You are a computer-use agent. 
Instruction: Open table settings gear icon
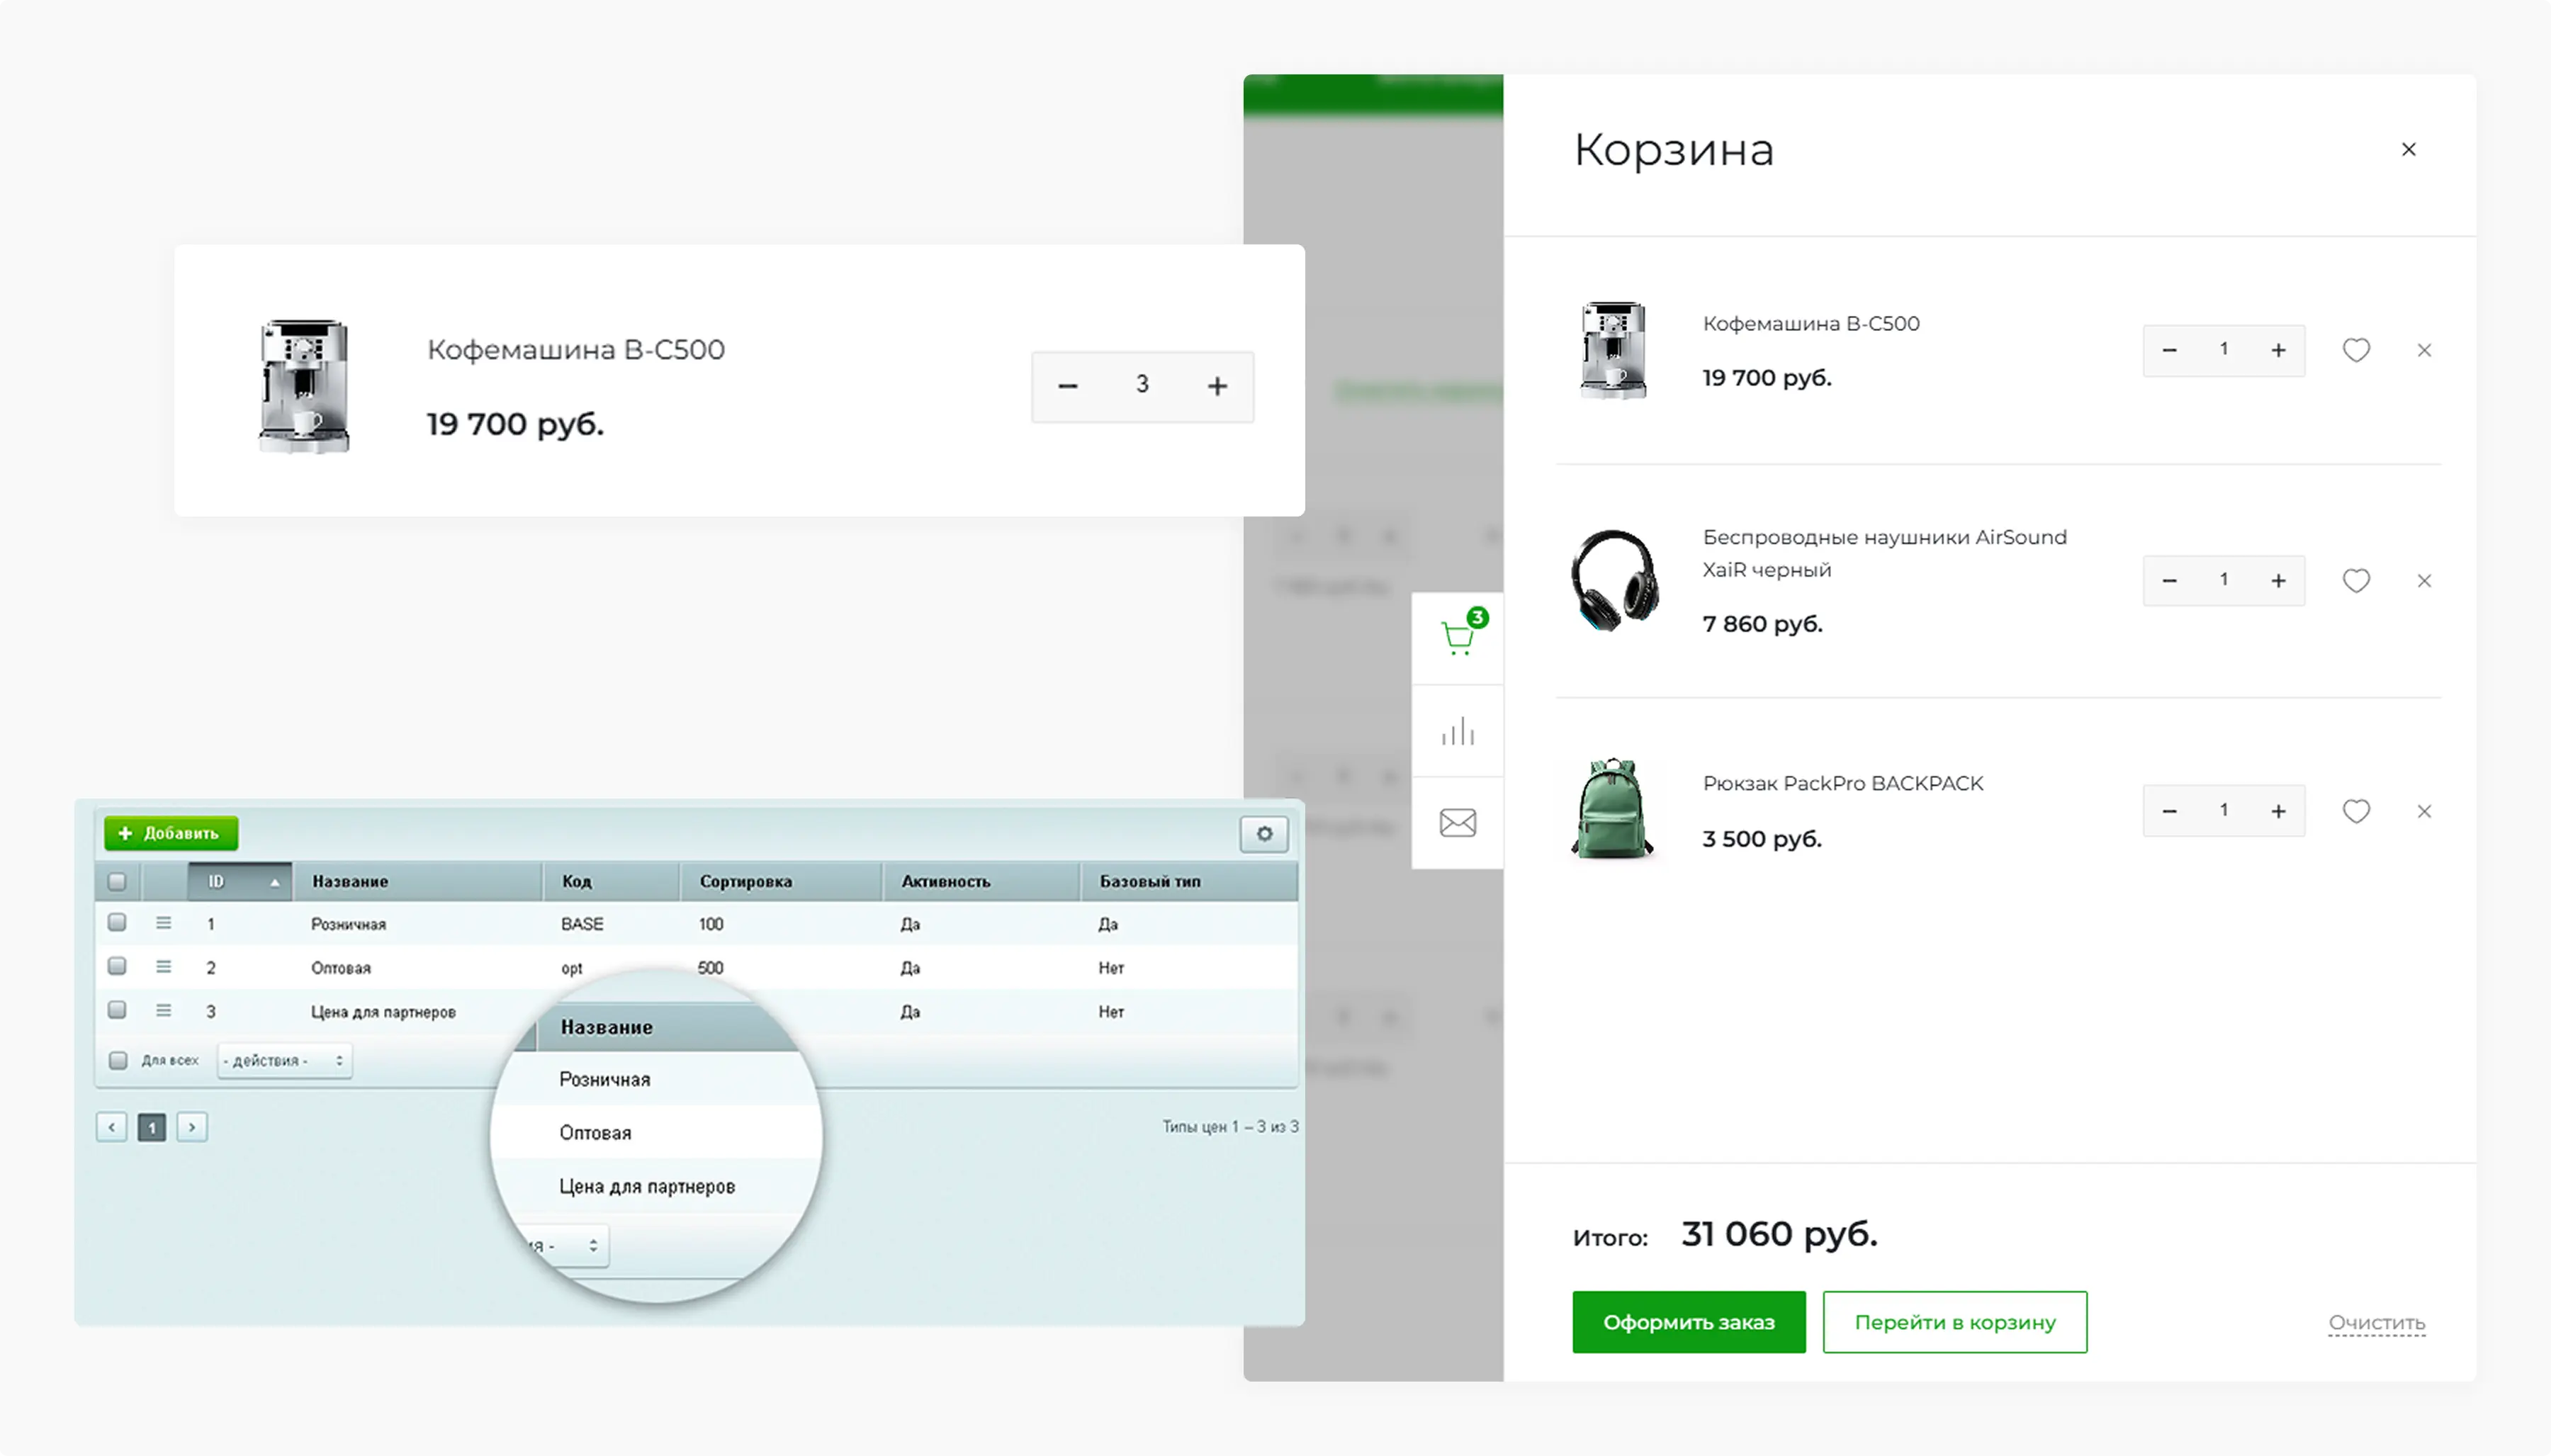(1264, 833)
